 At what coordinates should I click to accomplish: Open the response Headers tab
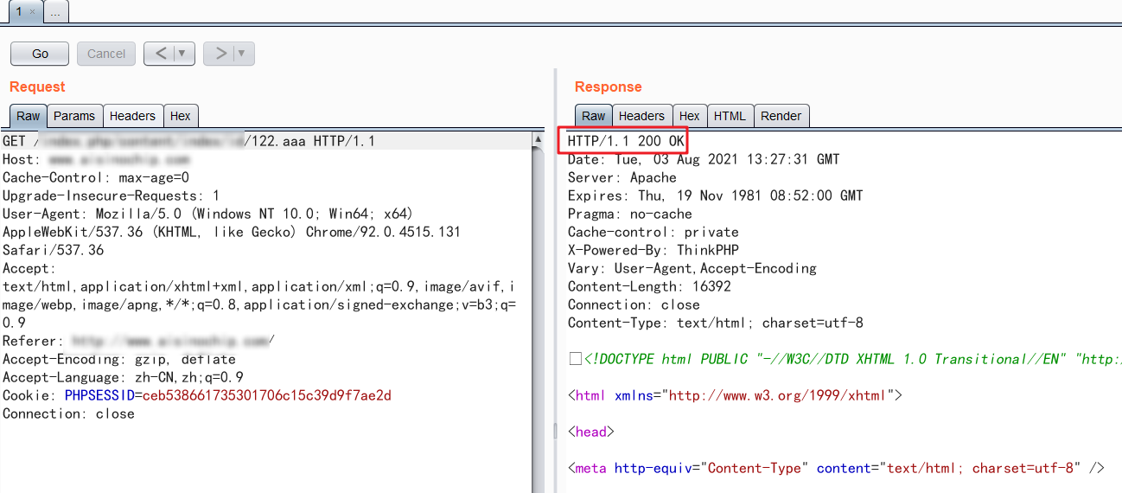[641, 116]
